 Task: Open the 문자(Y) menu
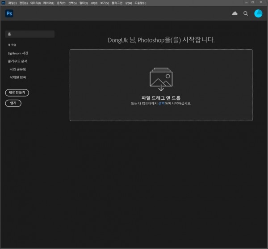pos(61,3)
